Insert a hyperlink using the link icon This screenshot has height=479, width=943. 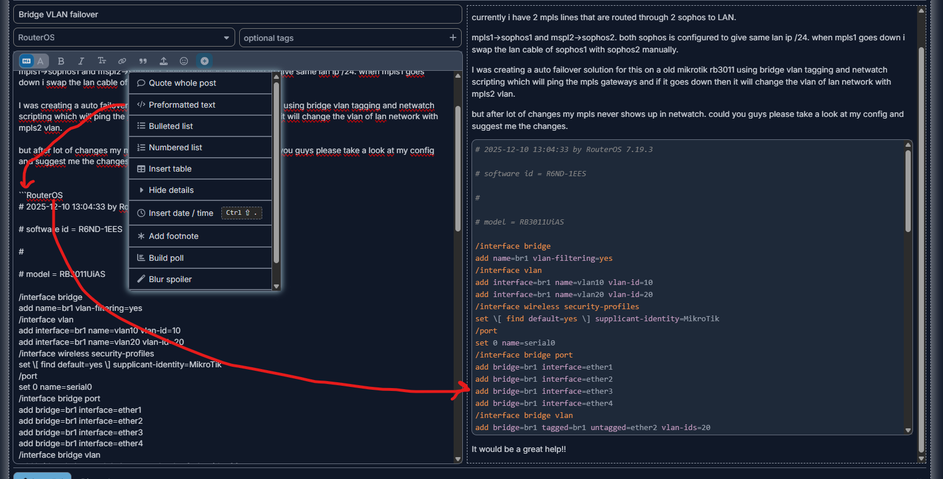[122, 61]
